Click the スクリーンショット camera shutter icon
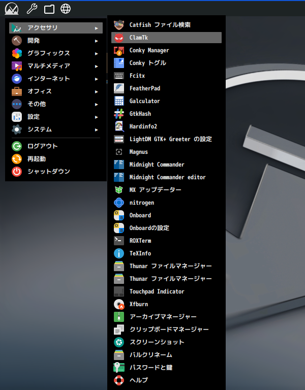This screenshot has height=390, width=305. [x=119, y=342]
